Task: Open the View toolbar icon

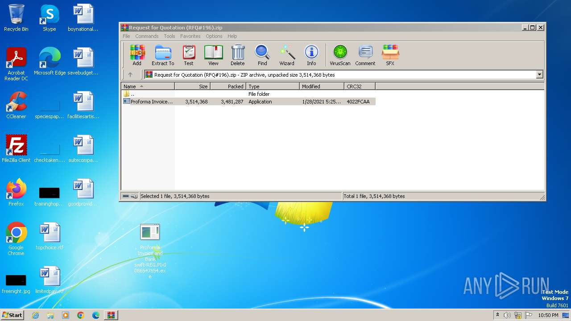Action: 213,55
